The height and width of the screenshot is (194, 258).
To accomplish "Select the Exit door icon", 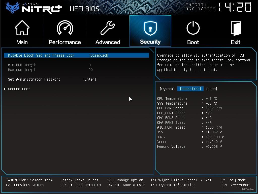I will point(236,28).
